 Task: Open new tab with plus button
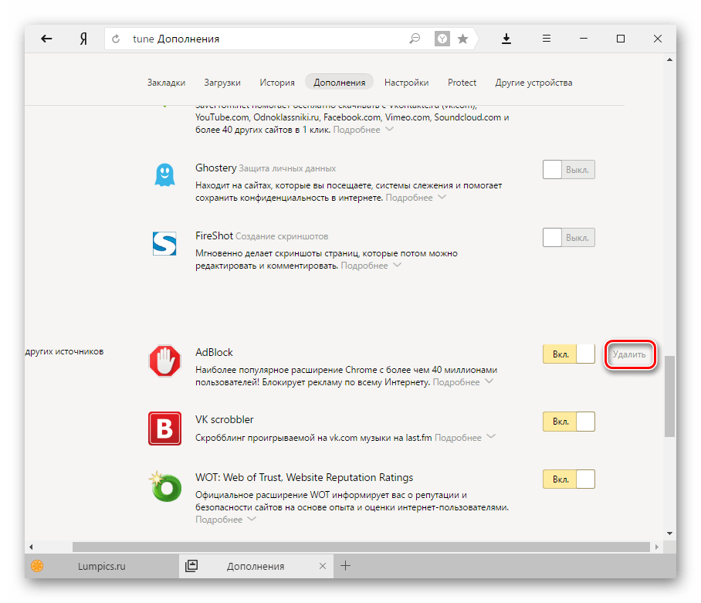click(x=346, y=566)
